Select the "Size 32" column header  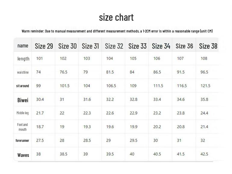pyautogui.click(x=114, y=46)
